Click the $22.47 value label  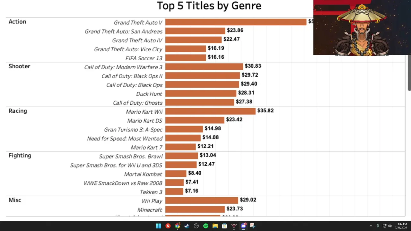[x=232, y=39]
